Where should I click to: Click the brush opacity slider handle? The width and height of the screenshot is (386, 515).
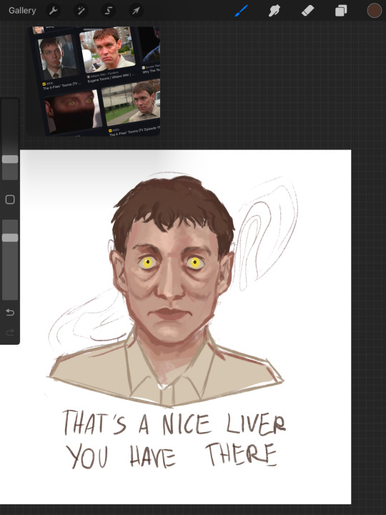coord(10,237)
